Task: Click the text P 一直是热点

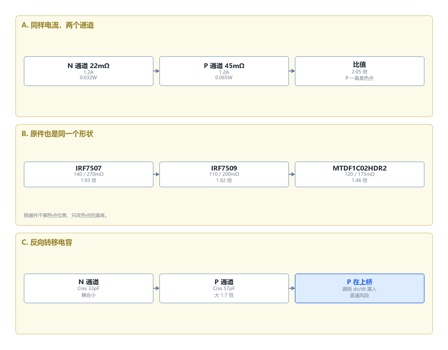Action: [x=360, y=78]
